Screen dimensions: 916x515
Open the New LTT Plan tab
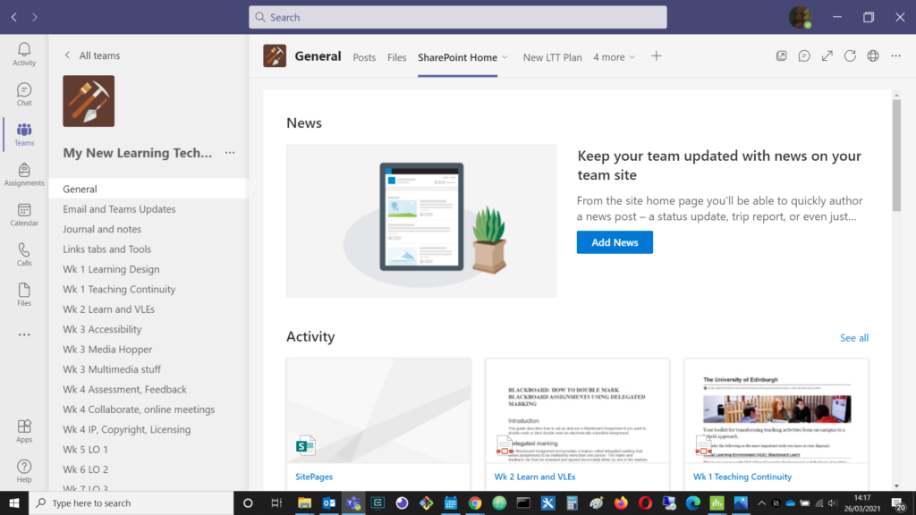coord(552,57)
